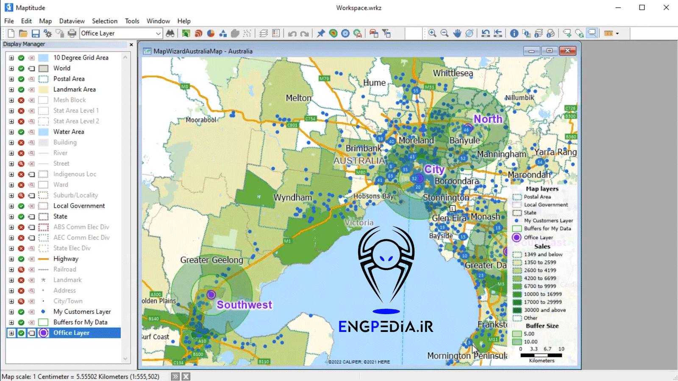Close the Display Manager panel
This screenshot has width=678, height=381.
(x=131, y=44)
